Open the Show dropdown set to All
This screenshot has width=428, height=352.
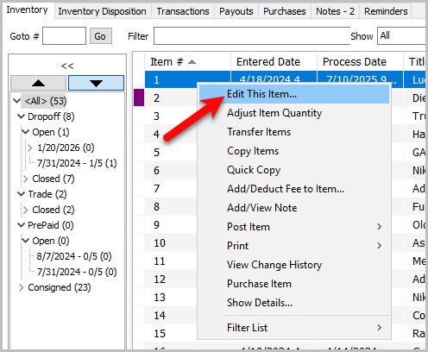[x=401, y=35]
